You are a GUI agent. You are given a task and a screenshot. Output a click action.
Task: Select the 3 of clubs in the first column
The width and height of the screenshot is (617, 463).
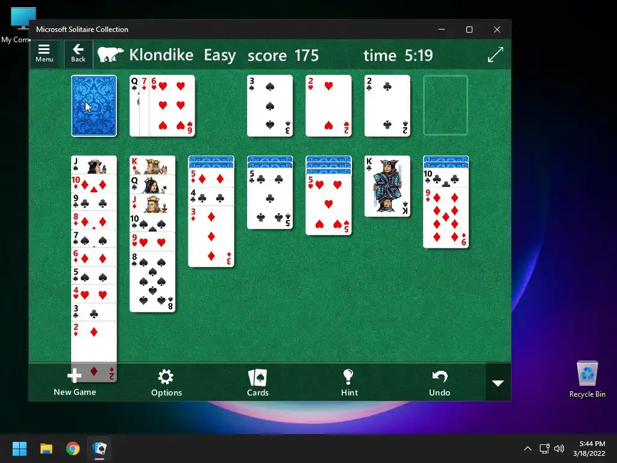tap(94, 312)
